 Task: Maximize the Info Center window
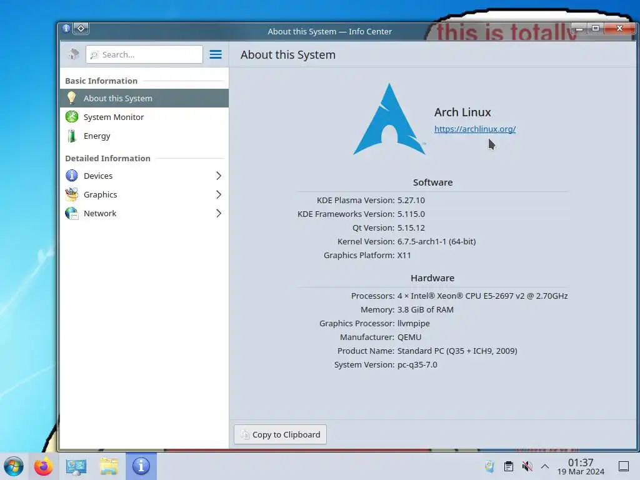(596, 28)
